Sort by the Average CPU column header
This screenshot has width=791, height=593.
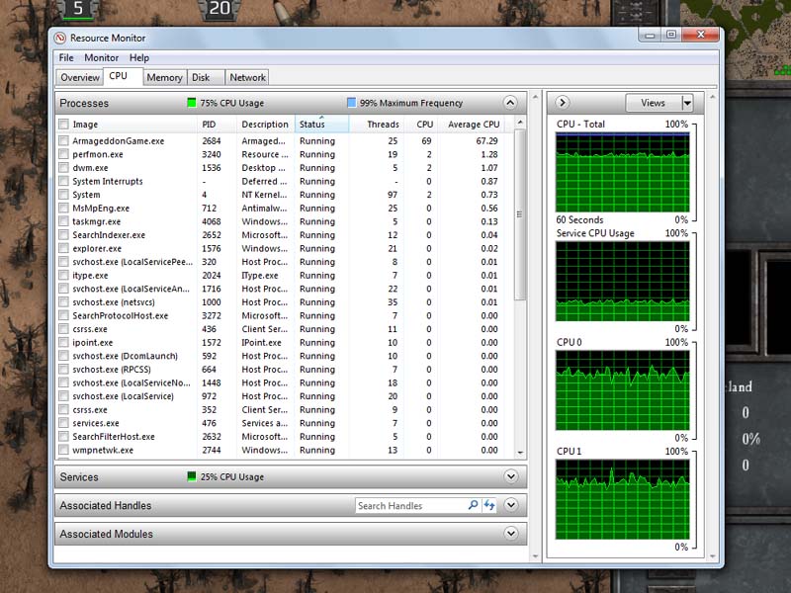474,125
